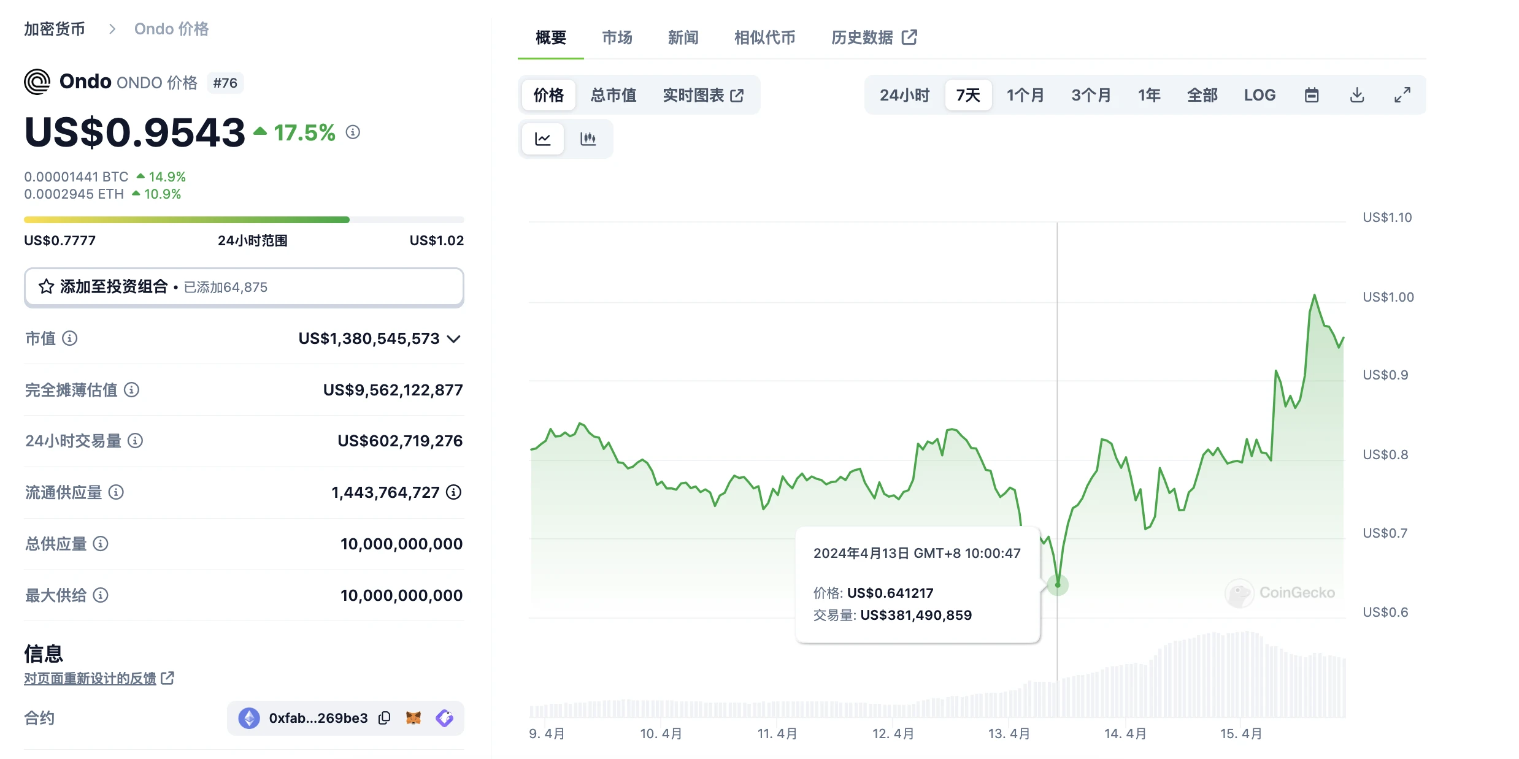Open the calendar date picker above the chart
This screenshot has height=759, width=1519.
1312,94
